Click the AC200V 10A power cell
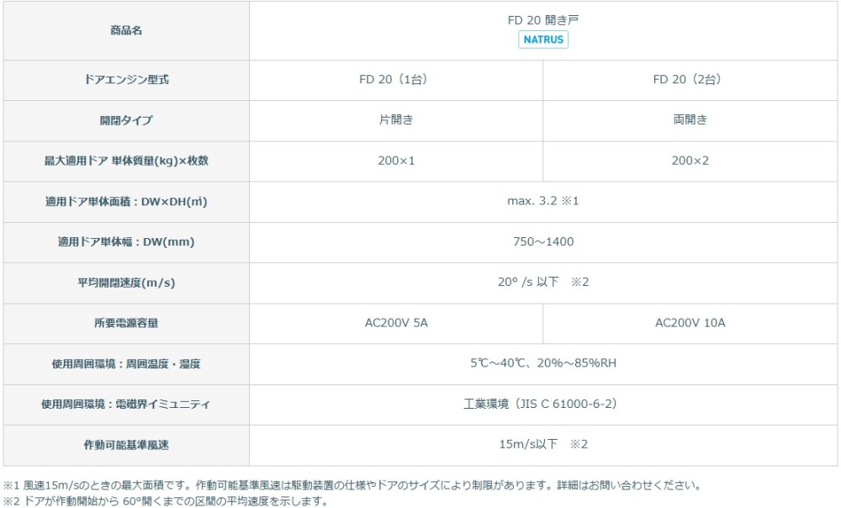Screen dimensions: 841x508 [x=690, y=323]
